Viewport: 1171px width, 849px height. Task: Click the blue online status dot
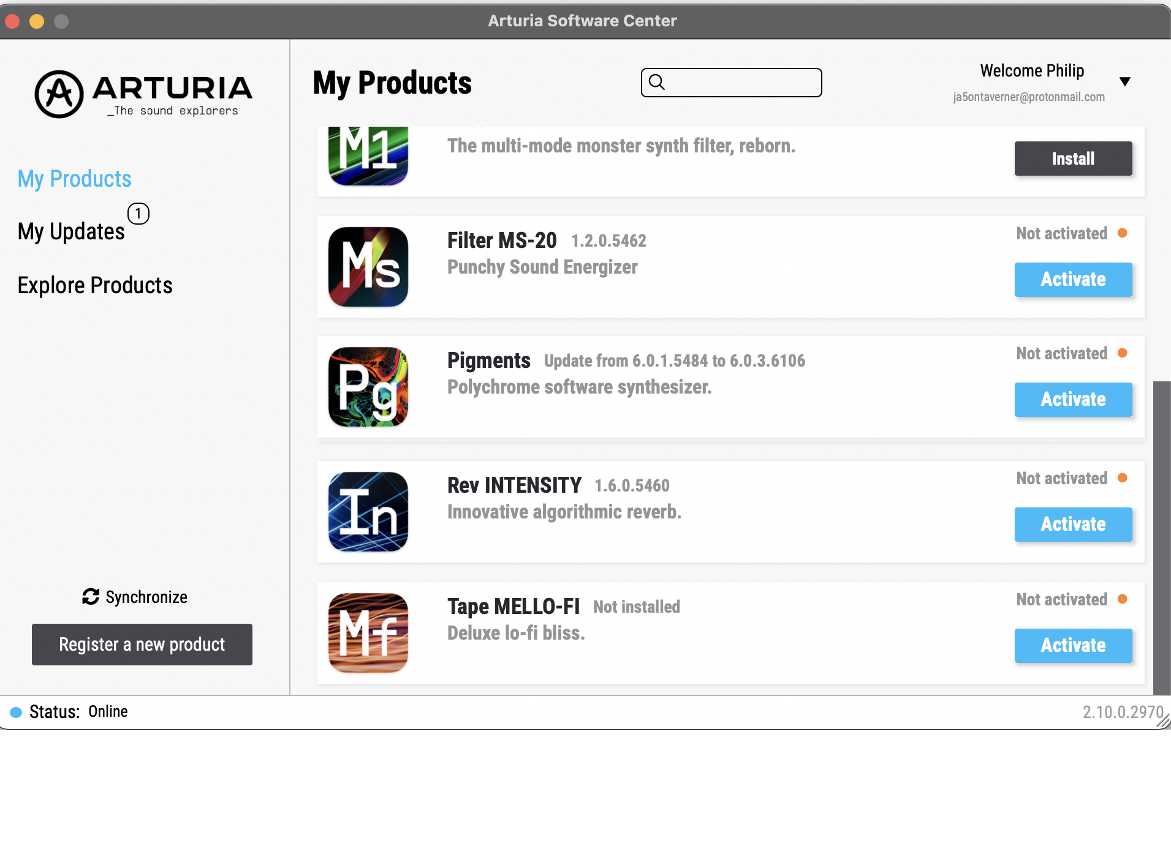[17, 712]
